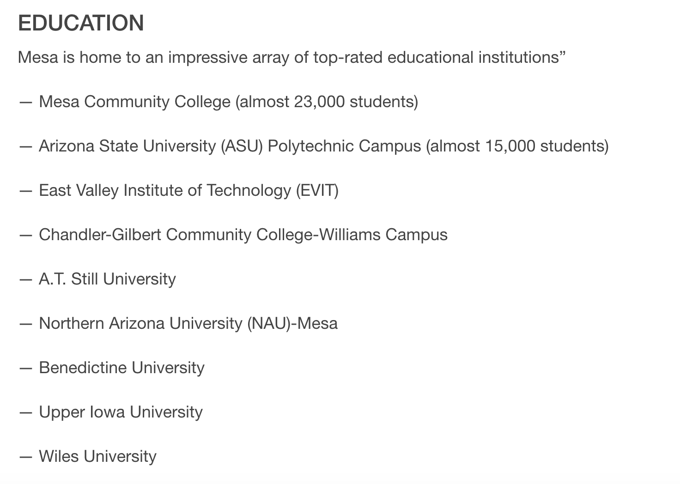Click the dash before Mesa Community College
Image resolution: width=680 pixels, height=484 pixels.
pos(25,102)
